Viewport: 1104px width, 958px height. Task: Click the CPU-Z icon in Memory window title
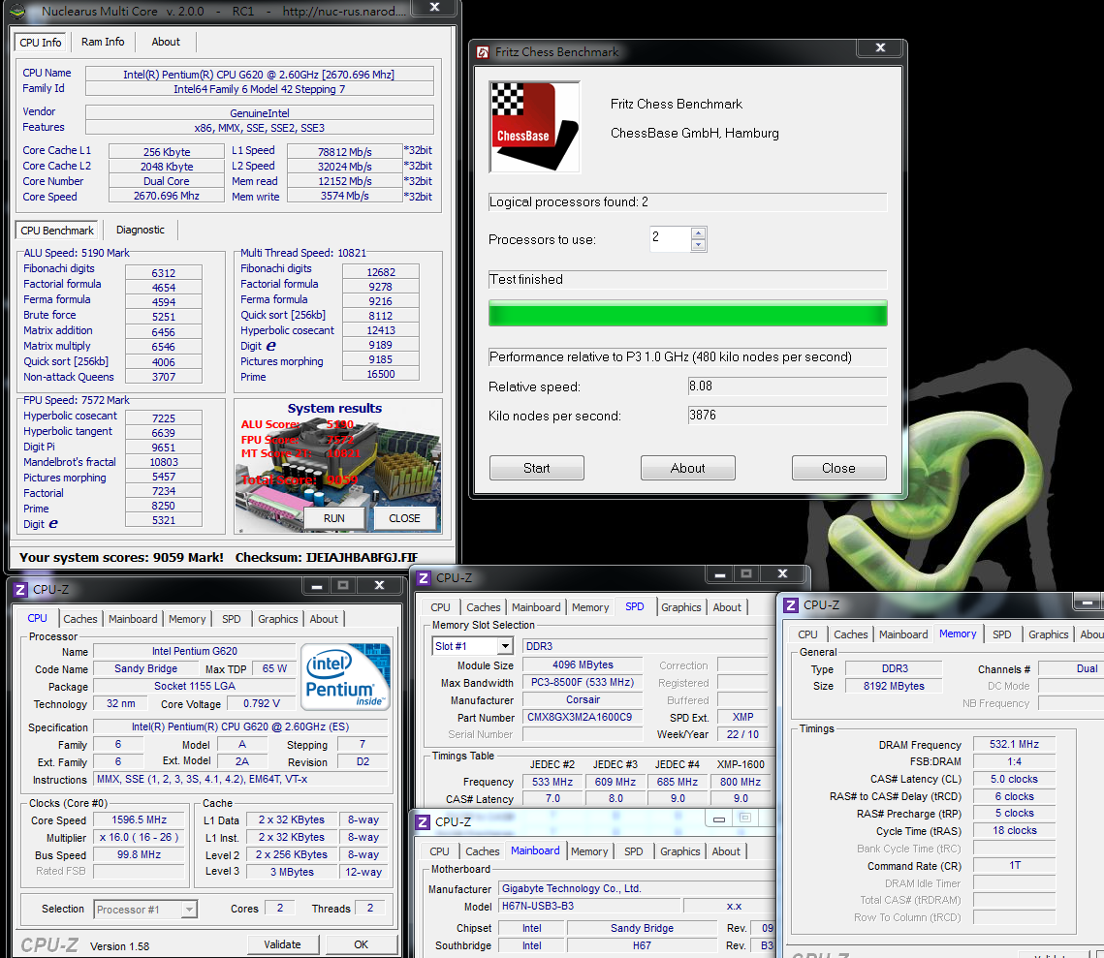791,604
